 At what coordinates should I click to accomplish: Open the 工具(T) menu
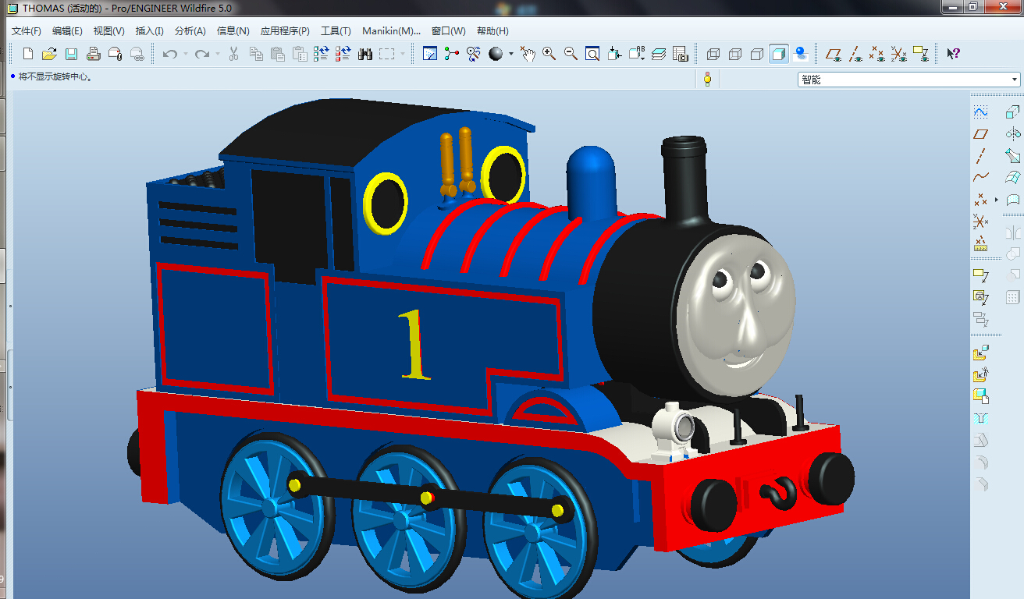336,31
